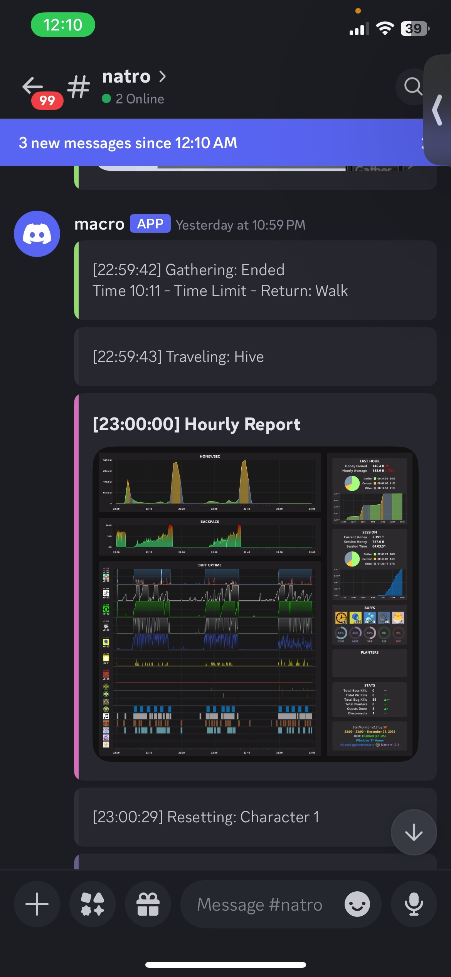This screenshot has height=977, width=451.
Task: Open the side drawer handle arrow
Action: pos(438,110)
